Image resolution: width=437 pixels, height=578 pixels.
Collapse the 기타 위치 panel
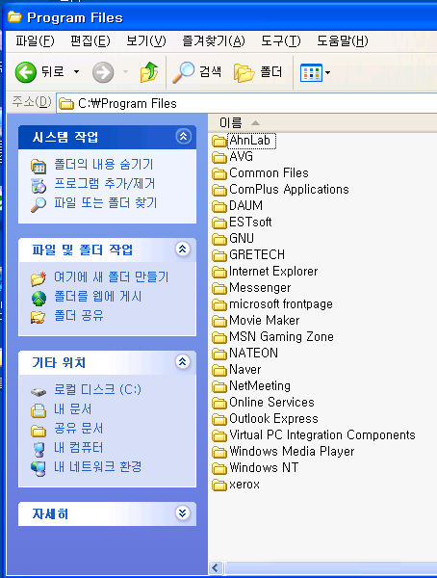(183, 362)
